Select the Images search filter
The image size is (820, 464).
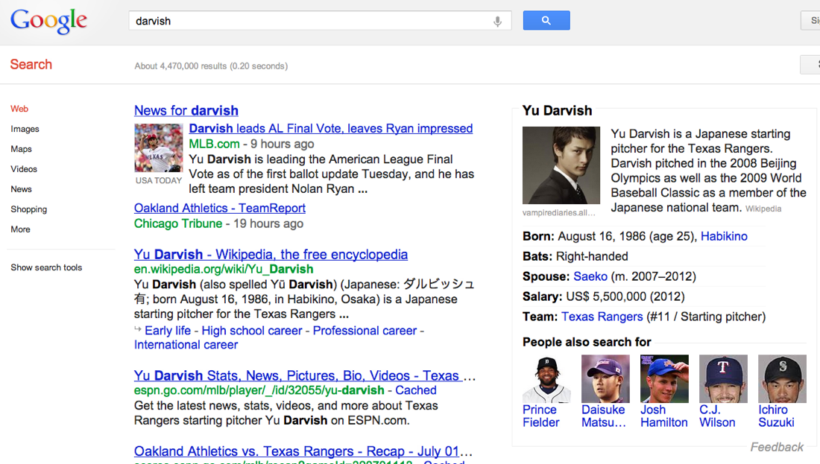25,129
